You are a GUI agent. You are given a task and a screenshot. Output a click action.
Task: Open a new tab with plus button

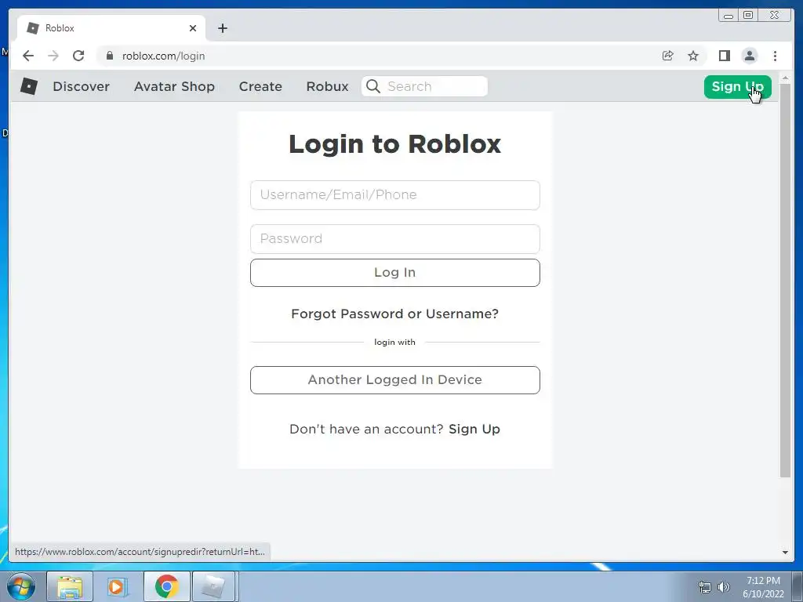pyautogui.click(x=222, y=28)
